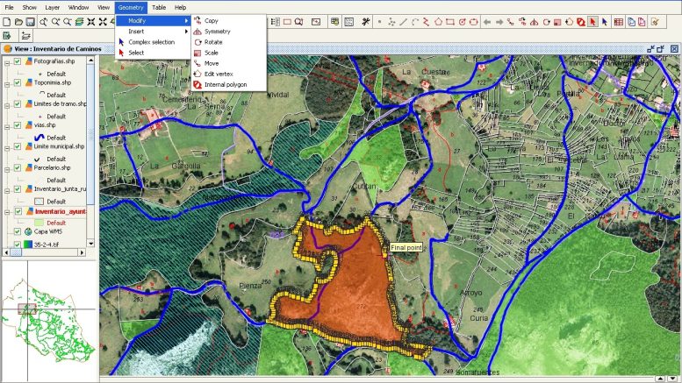
Task: Create a new document with the blank page icon
Action: (x=7, y=22)
